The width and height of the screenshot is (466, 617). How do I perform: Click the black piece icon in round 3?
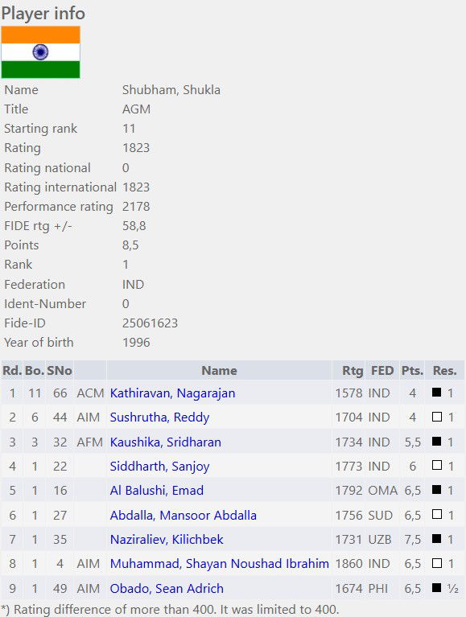[436, 441]
